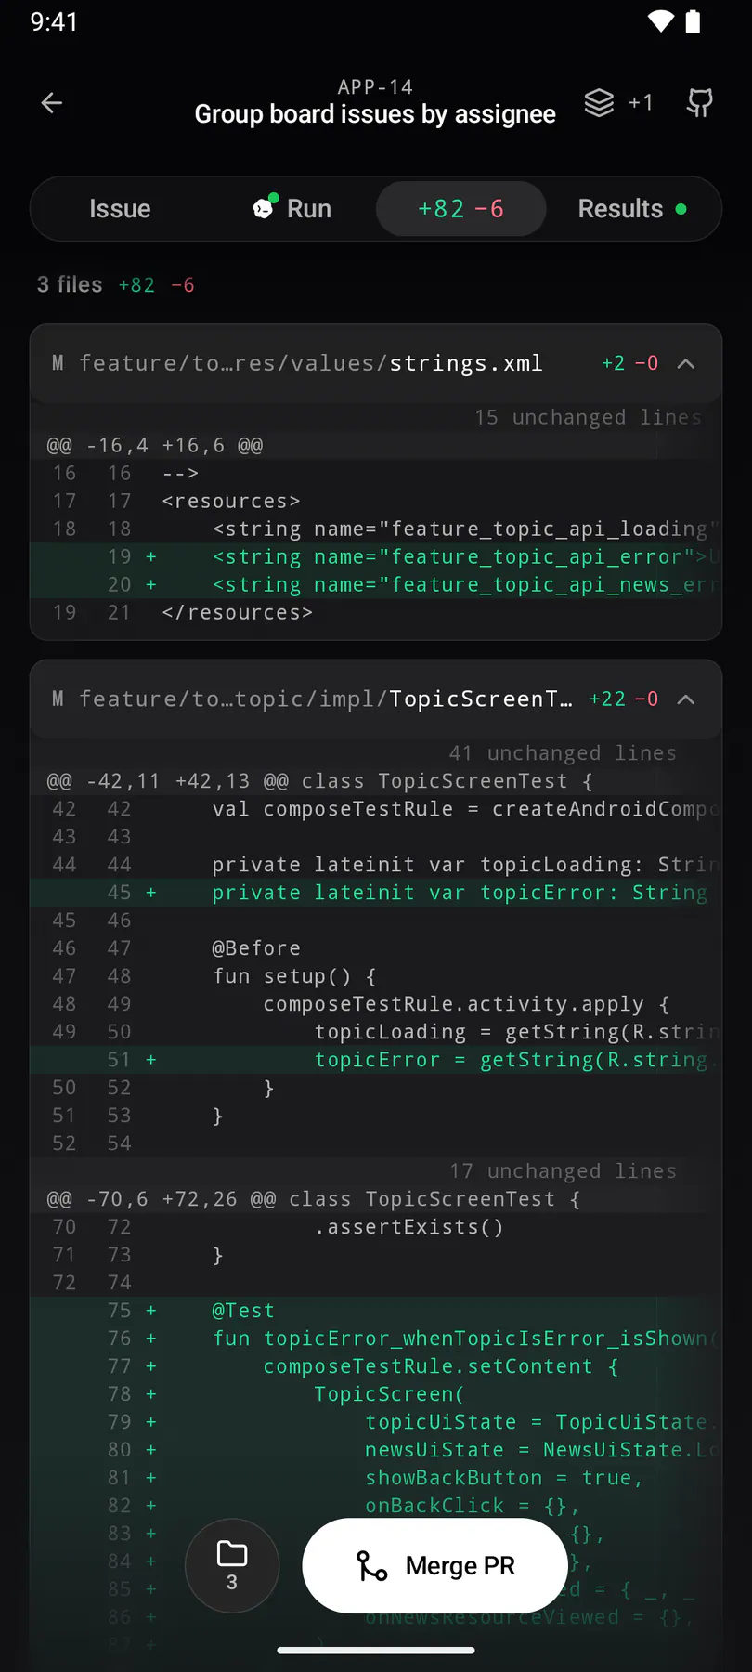Tap the Merge PR button

click(x=435, y=1566)
